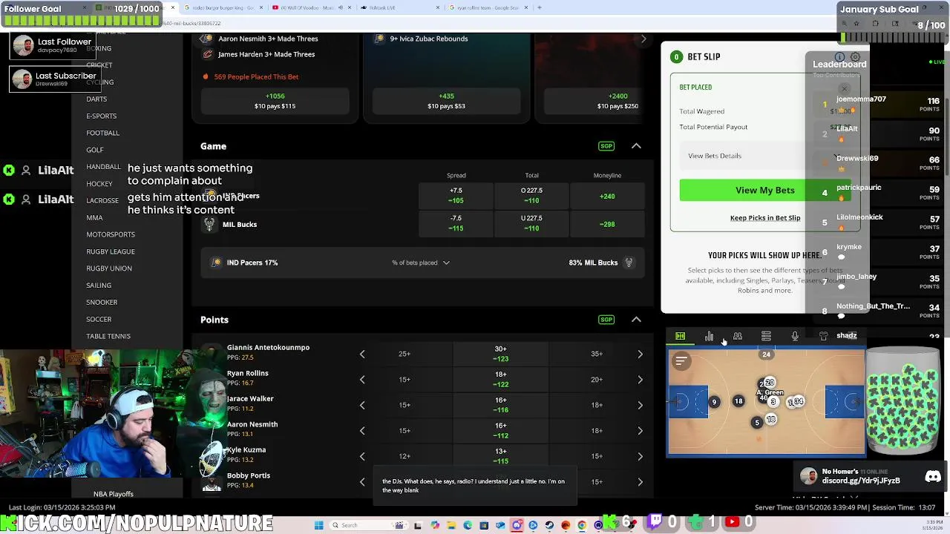
Task: Click the Windows Start icon in taskbar
Action: click(318, 525)
